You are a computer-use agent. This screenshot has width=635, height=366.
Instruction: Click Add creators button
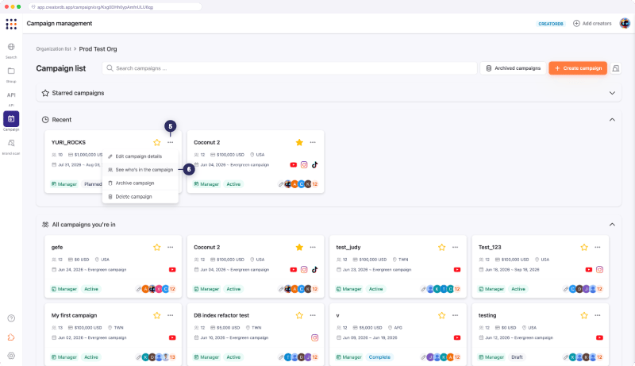pos(592,24)
